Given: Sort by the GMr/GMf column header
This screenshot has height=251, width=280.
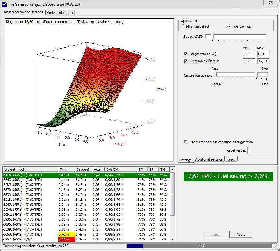Looking at the screenshot, I should pyautogui.click(x=120, y=170).
